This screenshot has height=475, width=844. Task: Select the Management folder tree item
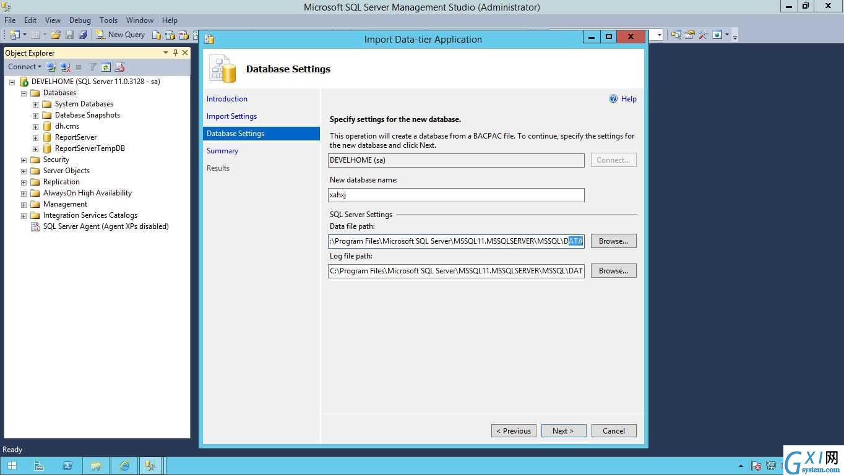point(65,204)
